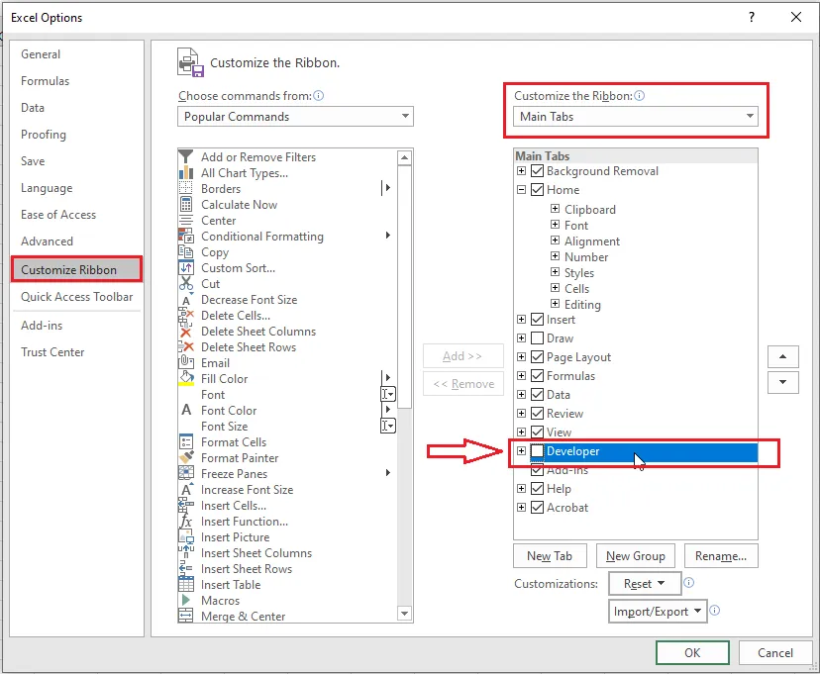Uncheck the Background Removal checkbox
The height and width of the screenshot is (674, 820).
click(537, 171)
